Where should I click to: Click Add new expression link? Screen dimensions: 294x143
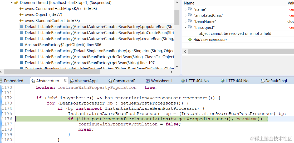210,40
